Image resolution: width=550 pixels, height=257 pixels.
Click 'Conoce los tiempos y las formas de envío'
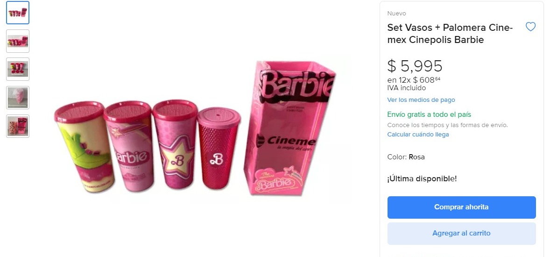pos(447,125)
